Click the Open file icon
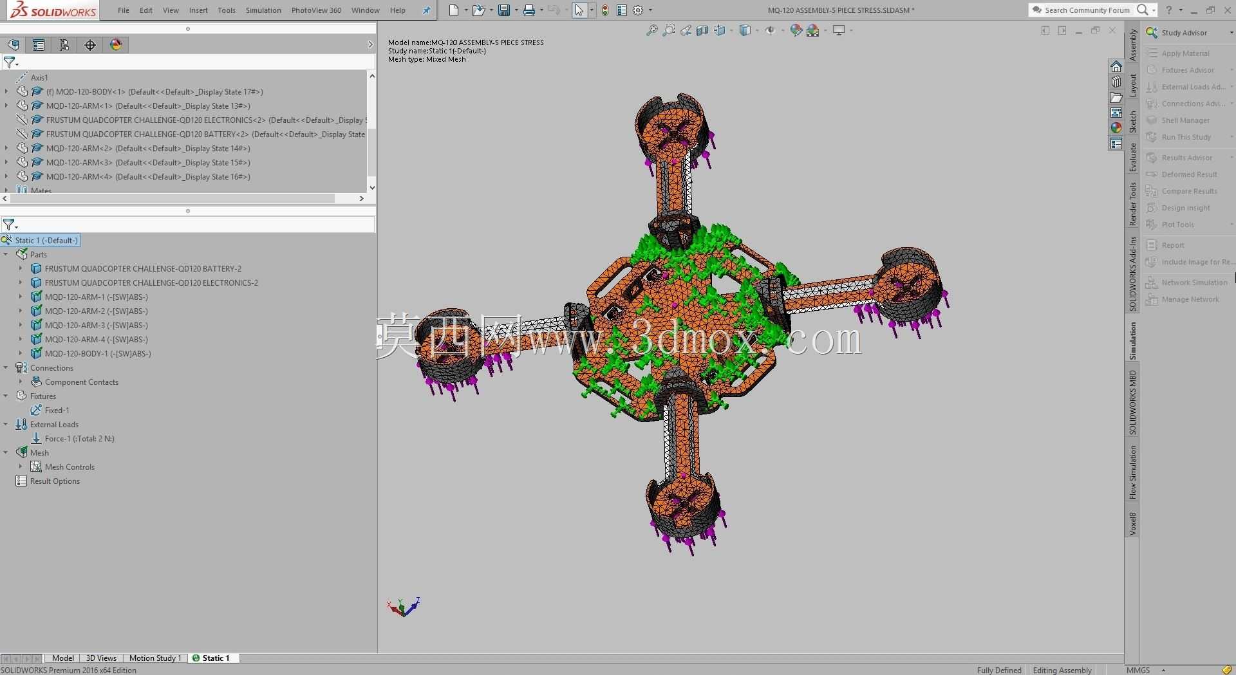1236x675 pixels. pyautogui.click(x=478, y=10)
